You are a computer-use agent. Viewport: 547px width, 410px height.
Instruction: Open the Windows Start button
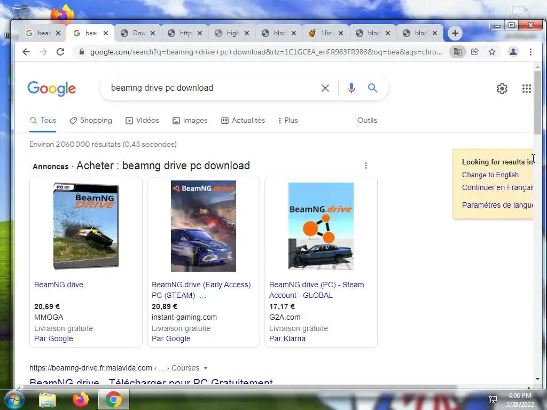[13, 399]
